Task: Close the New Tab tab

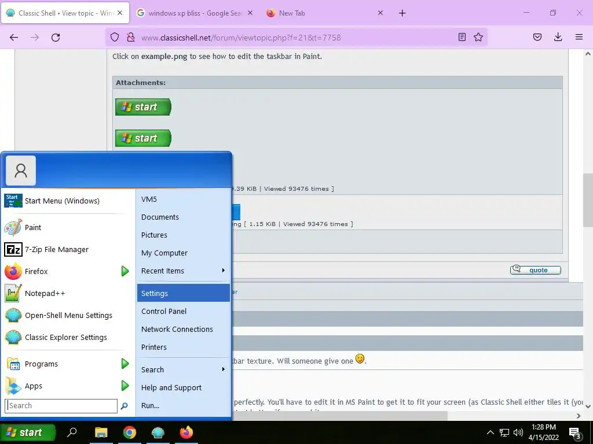Action: pyautogui.click(x=380, y=13)
